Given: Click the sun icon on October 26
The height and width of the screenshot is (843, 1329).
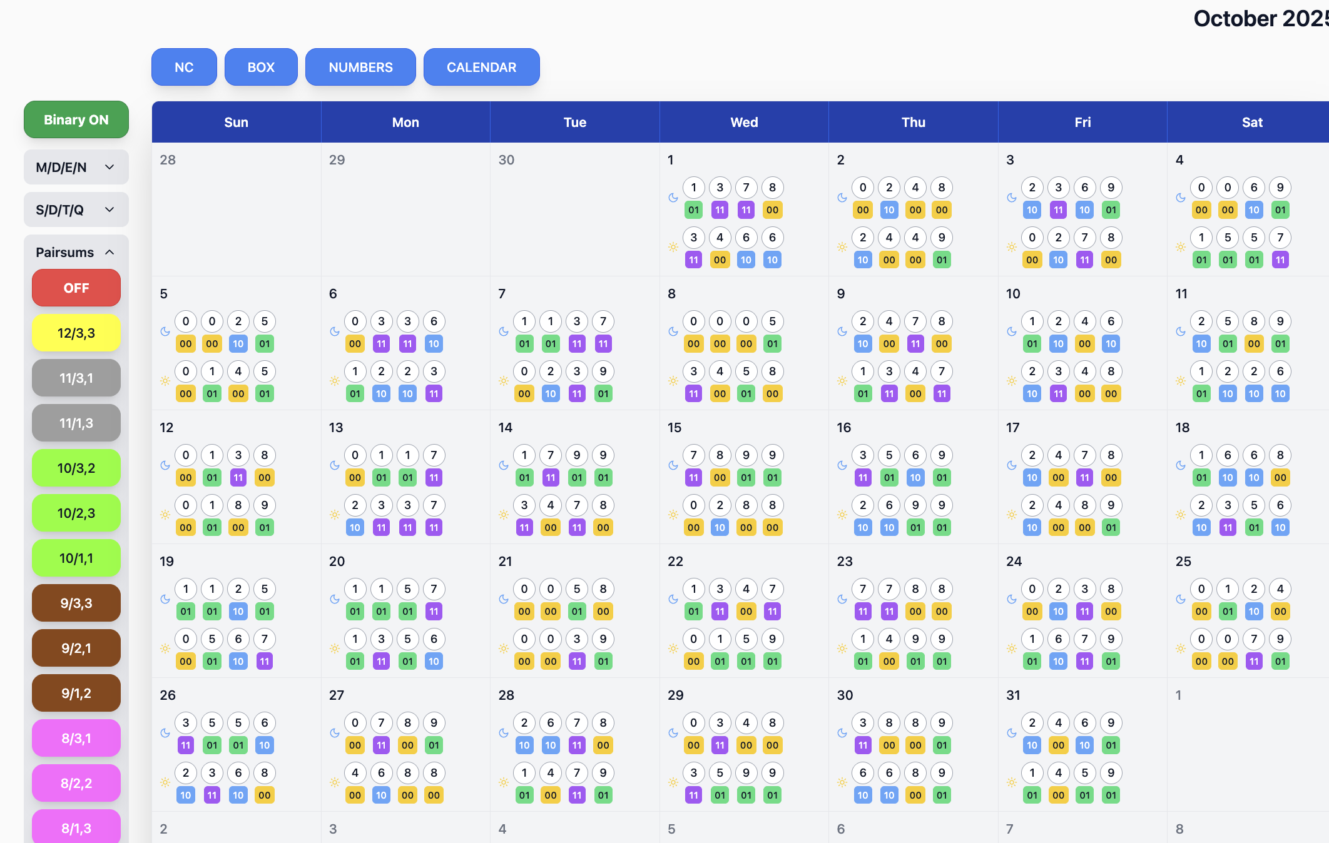Looking at the screenshot, I should 165,782.
